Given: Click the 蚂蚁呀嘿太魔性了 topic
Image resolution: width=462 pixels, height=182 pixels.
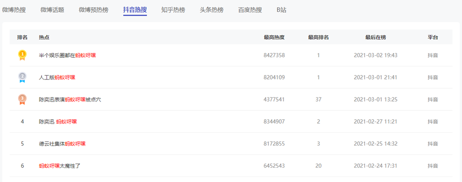Looking at the screenshot, I should tap(60, 166).
